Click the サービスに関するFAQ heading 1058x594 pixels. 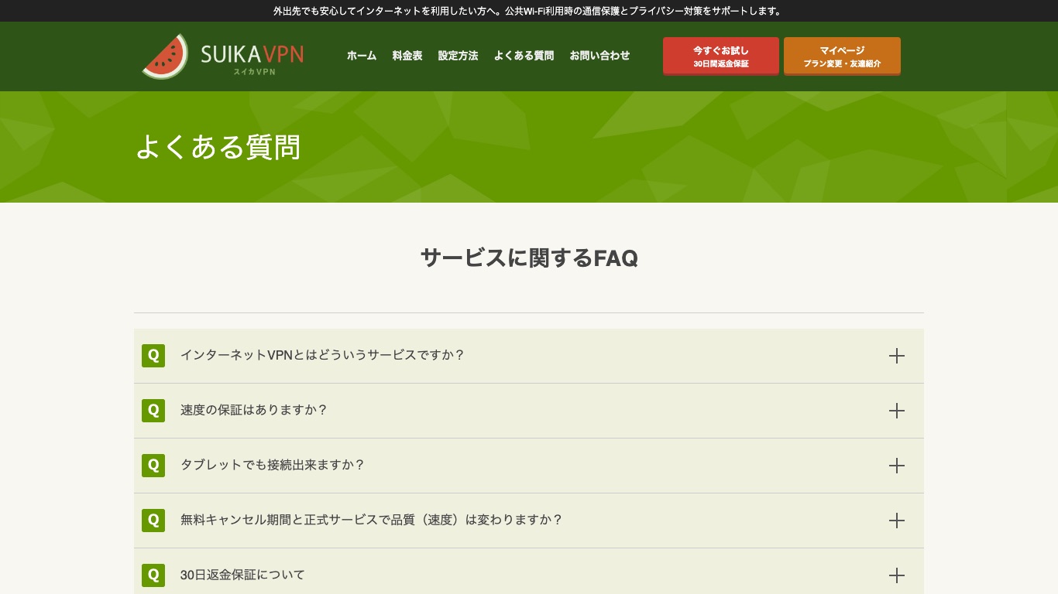coord(529,258)
